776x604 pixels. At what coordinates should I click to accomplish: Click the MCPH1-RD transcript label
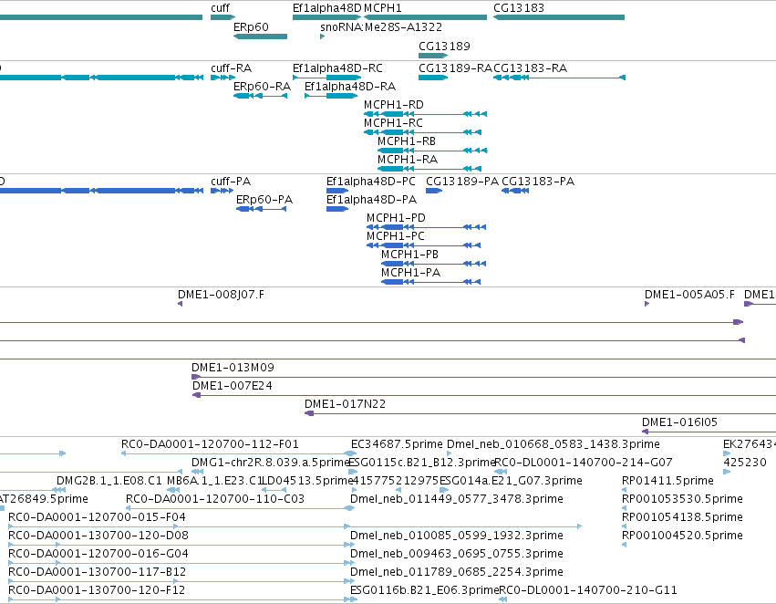tap(393, 105)
